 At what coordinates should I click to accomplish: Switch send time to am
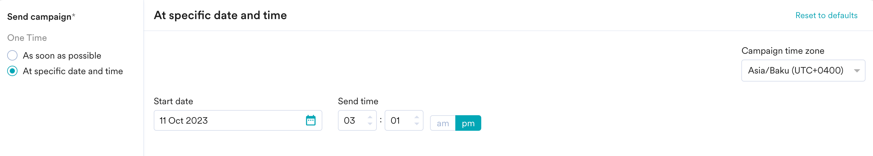coord(443,123)
